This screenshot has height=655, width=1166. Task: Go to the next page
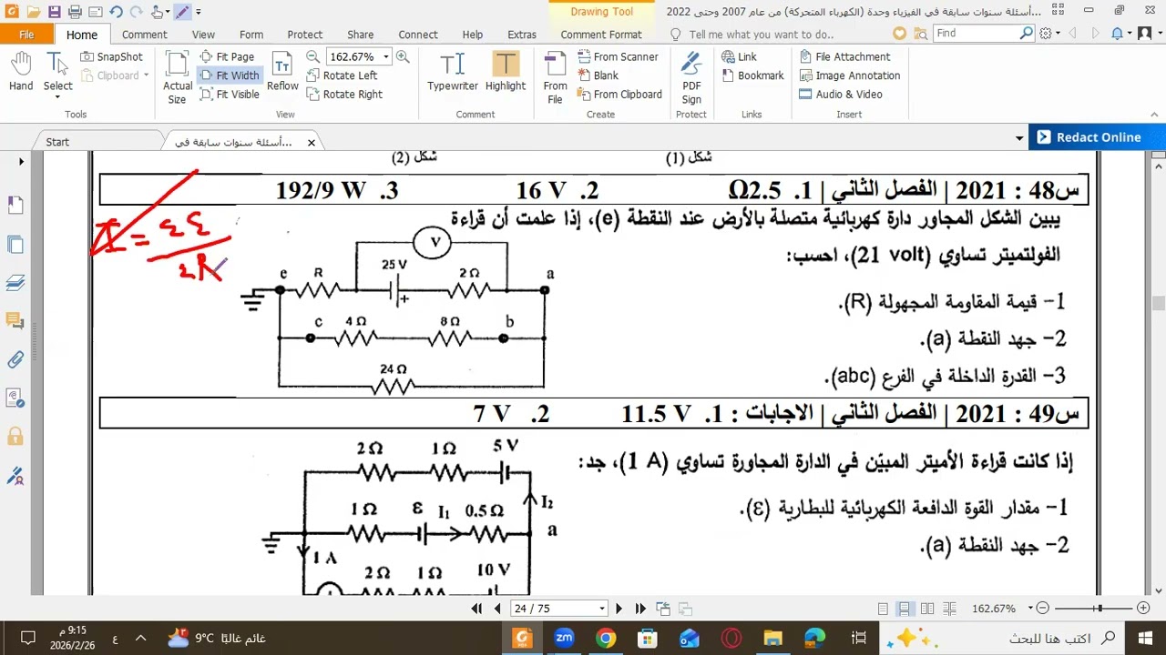pyautogui.click(x=619, y=609)
